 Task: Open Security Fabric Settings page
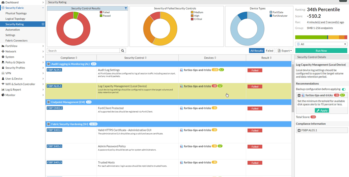click(x=10, y=35)
